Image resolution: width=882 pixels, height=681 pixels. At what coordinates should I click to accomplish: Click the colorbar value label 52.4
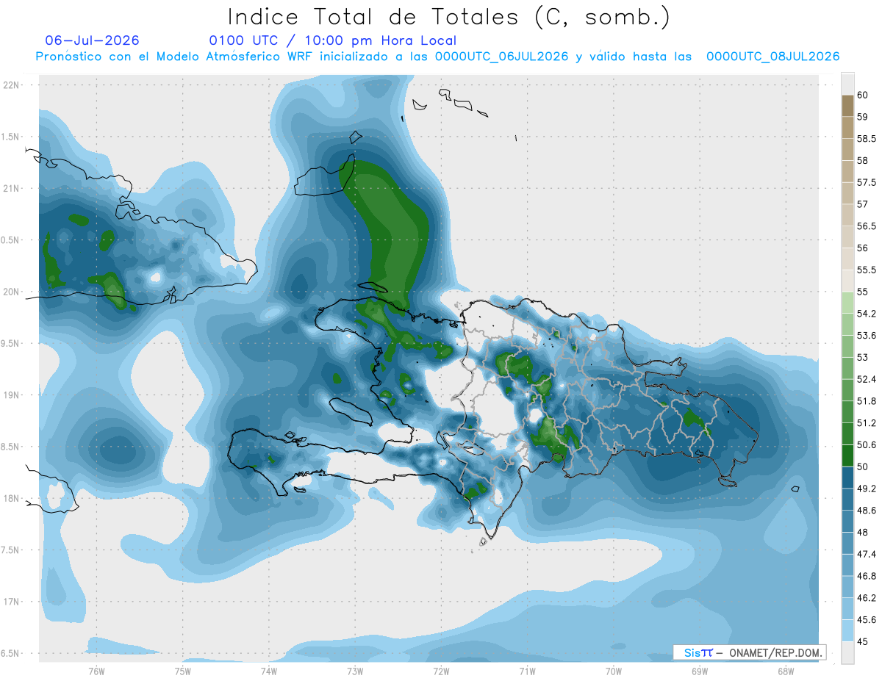(x=867, y=379)
